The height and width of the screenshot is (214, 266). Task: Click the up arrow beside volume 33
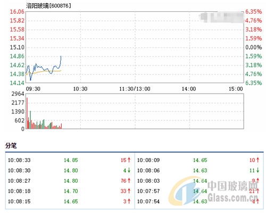(129, 191)
